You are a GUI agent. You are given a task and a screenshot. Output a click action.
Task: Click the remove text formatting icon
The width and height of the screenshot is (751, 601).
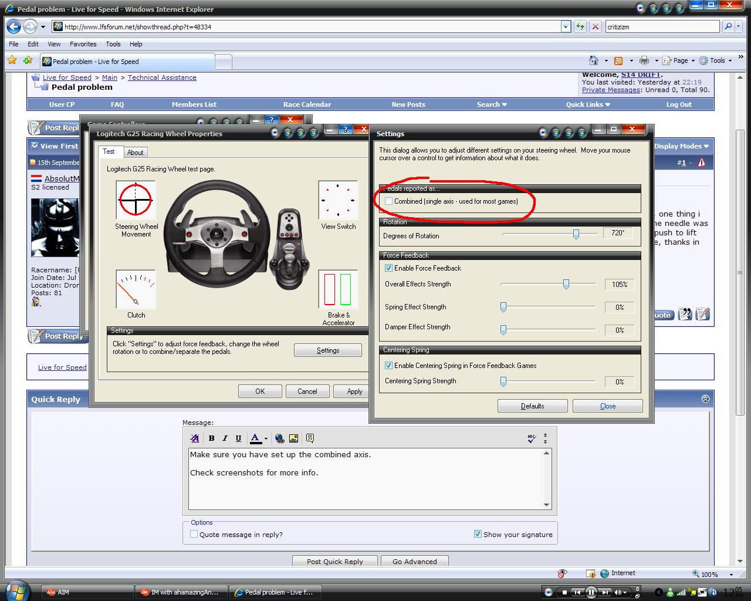(195, 438)
